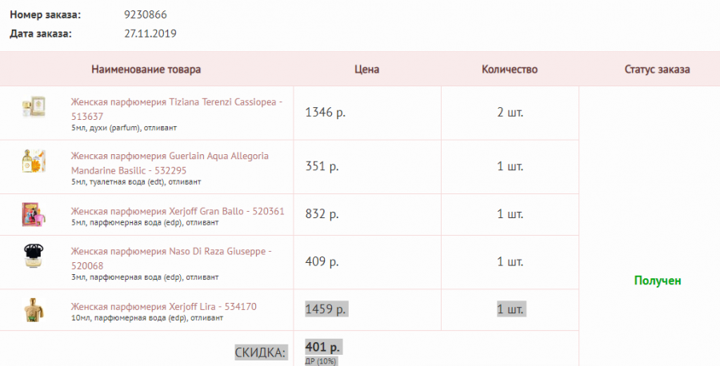The height and width of the screenshot is (366, 720).
Task: Click the "Статус заказа" column header
Action: coord(657,70)
